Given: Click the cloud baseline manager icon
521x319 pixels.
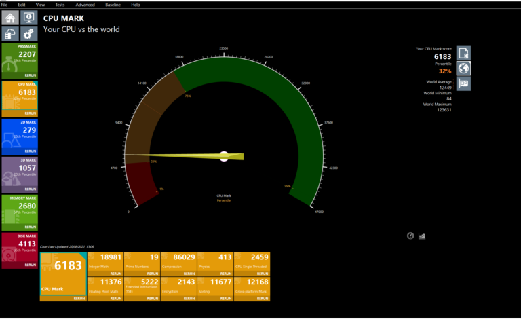Looking at the screenshot, I should pyautogui.click(x=11, y=33).
